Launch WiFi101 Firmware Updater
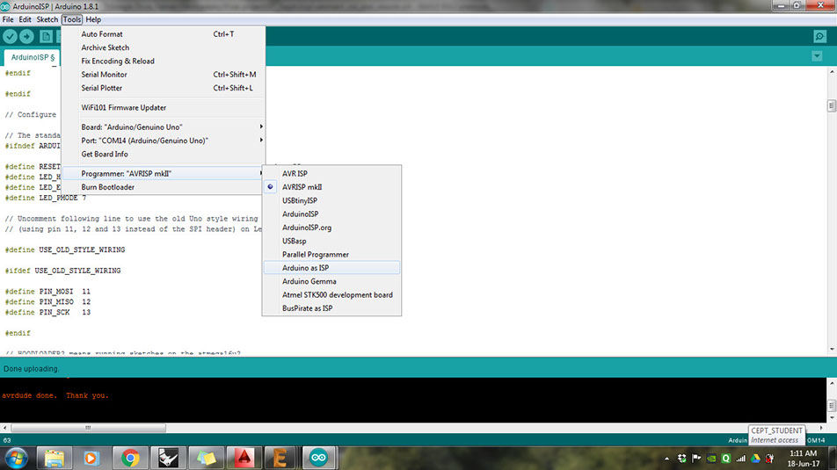Screen dimensions: 837x470 [164, 108]
